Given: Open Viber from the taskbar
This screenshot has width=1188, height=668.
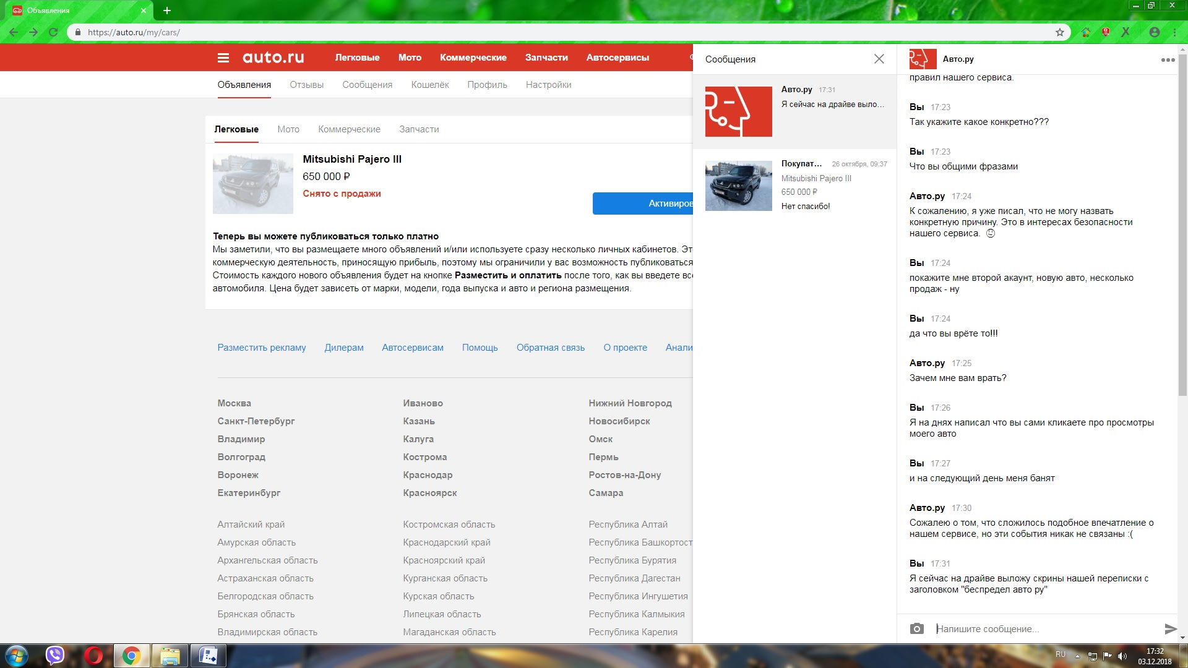Looking at the screenshot, I should click(x=55, y=655).
